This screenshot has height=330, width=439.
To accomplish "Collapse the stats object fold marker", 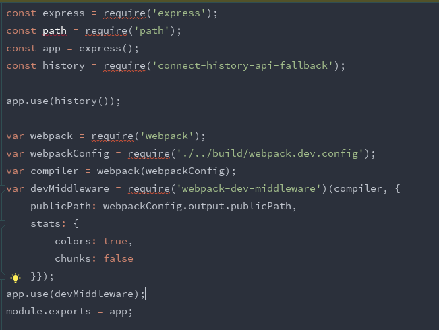I will (x=2, y=224).
